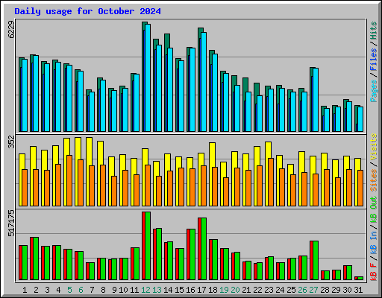Click the orange Sites bar for day 5
The width and height of the screenshot is (382, 298).
(69, 180)
